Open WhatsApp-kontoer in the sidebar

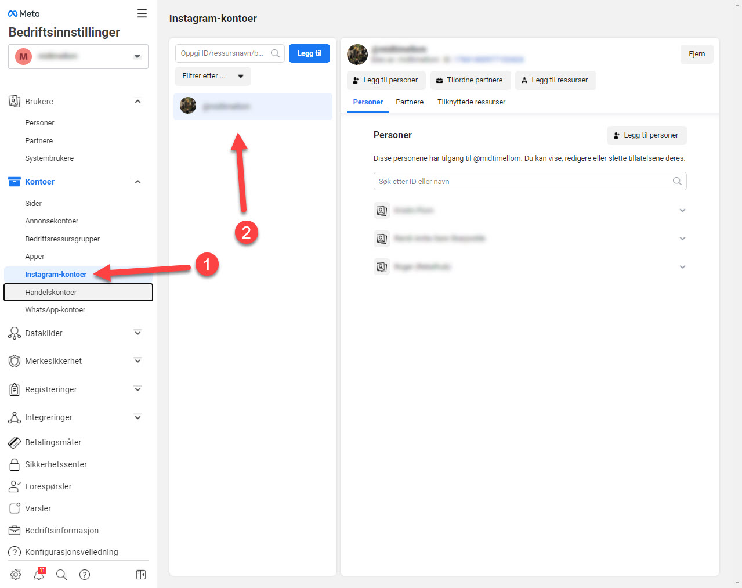click(x=55, y=310)
